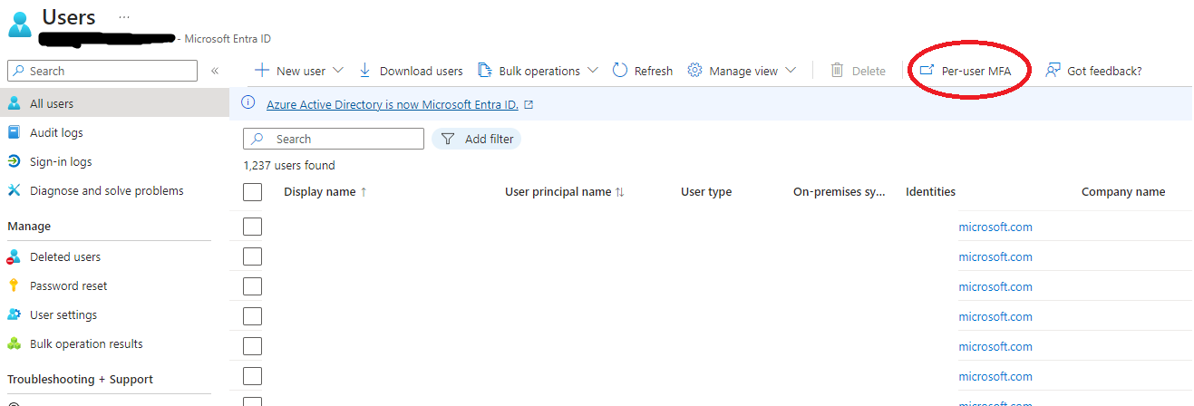Click the Delete trash icon
Image resolution: width=1194 pixels, height=406 pixels.
tap(838, 71)
